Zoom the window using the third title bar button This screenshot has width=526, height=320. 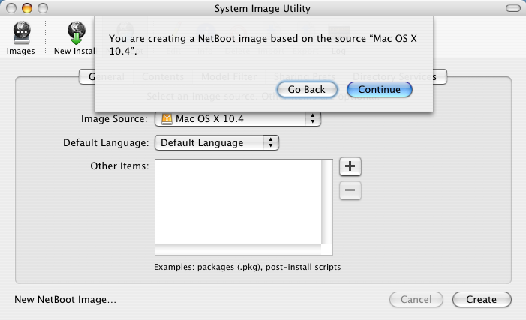click(x=43, y=8)
